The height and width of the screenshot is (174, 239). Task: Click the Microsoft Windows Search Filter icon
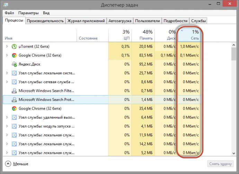(14, 91)
